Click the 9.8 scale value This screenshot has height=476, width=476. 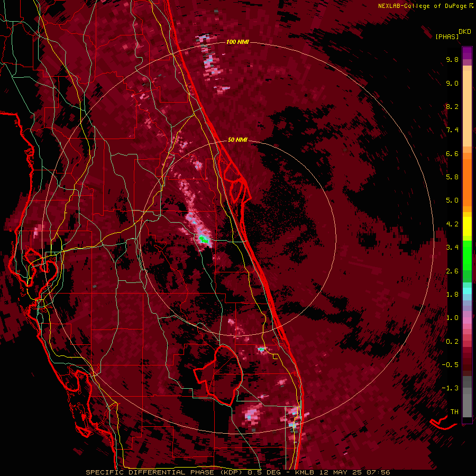click(x=452, y=59)
